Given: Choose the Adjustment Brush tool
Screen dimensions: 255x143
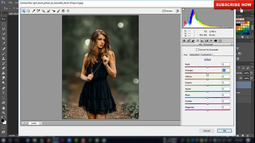Looking at the screenshot, I should point(59,11).
